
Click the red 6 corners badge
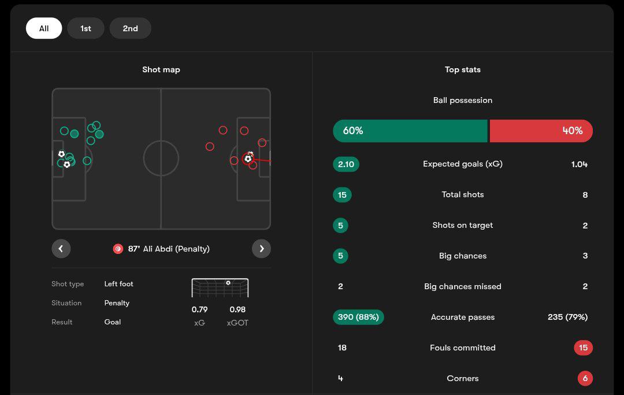pyautogui.click(x=585, y=378)
